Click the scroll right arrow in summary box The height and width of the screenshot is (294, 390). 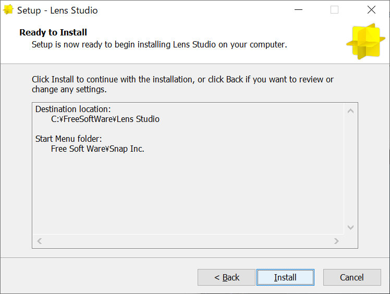tap(336, 241)
